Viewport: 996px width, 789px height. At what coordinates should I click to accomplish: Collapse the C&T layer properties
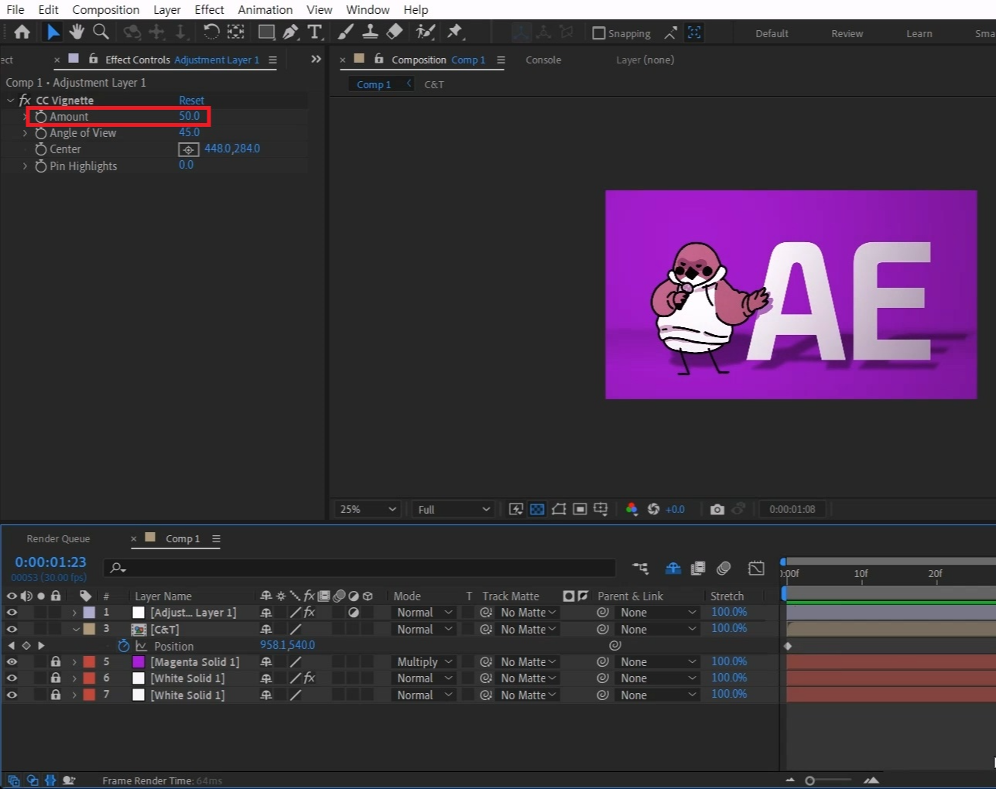tap(76, 629)
